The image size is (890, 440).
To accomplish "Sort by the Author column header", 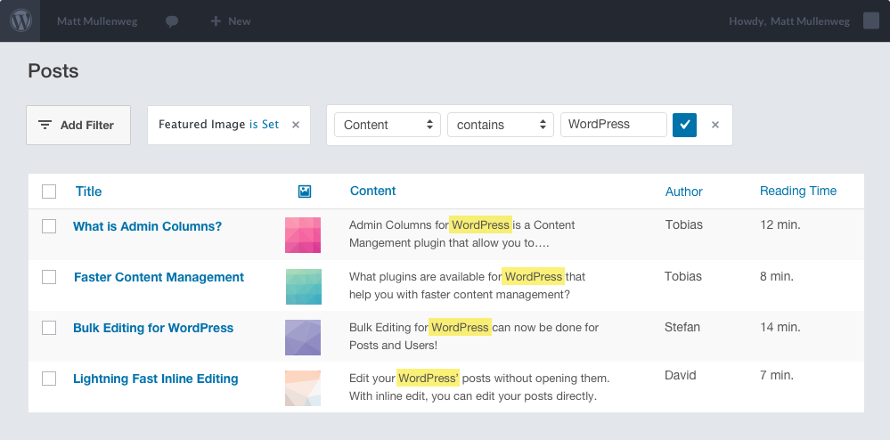I will [x=684, y=191].
